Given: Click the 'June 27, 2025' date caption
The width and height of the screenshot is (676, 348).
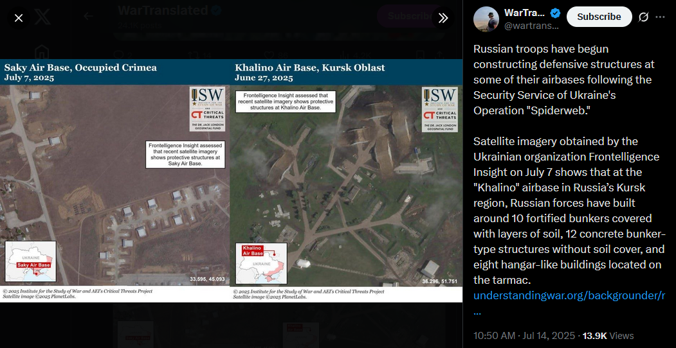Looking at the screenshot, I should point(264,78).
